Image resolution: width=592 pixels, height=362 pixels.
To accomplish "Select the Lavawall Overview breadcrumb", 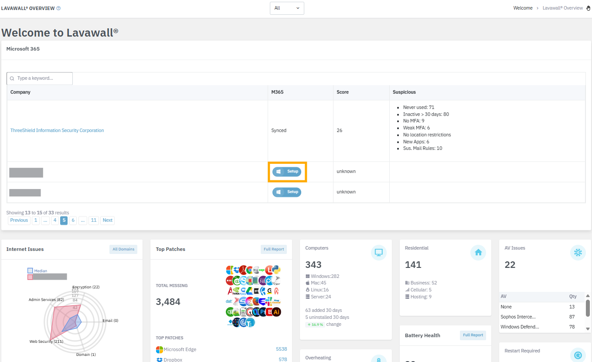I will coord(562,8).
